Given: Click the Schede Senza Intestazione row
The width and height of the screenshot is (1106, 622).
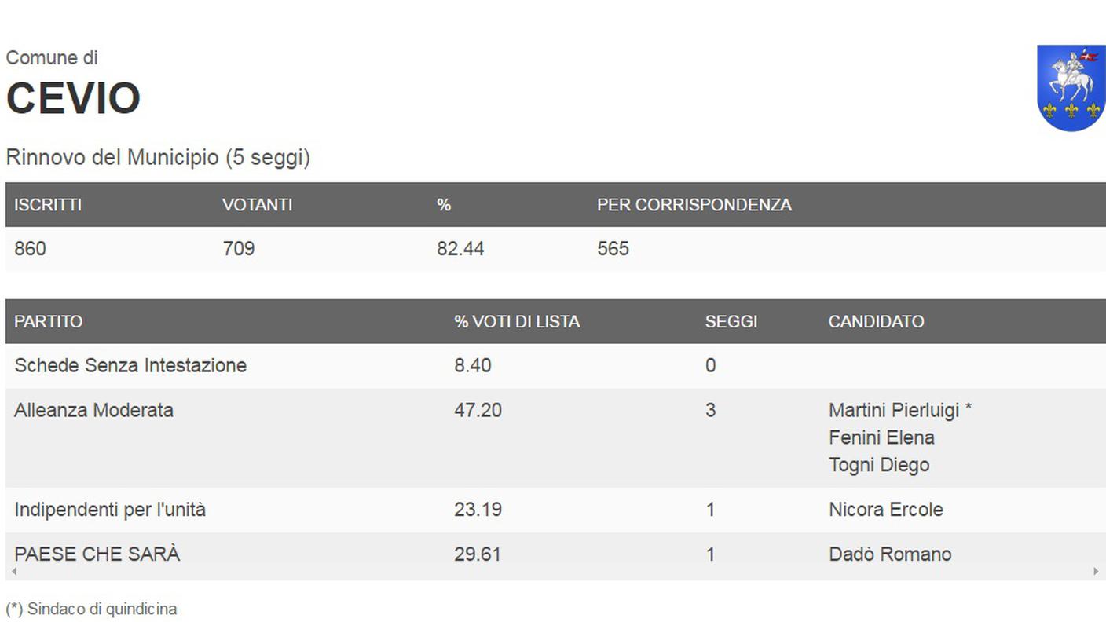Looking at the screenshot, I should point(555,366).
